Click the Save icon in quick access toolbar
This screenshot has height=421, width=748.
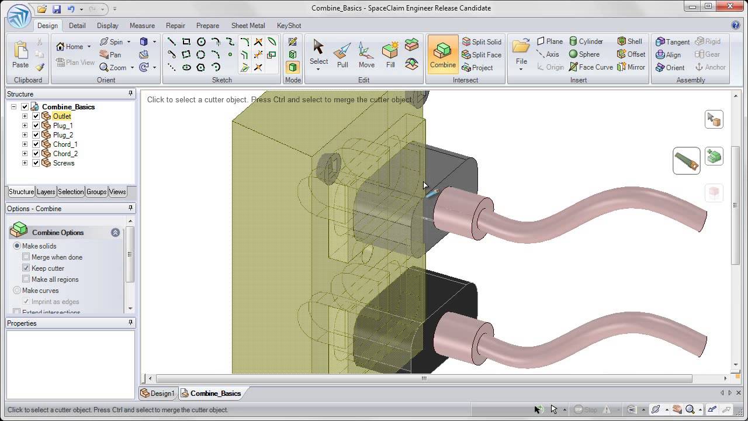tap(57, 9)
